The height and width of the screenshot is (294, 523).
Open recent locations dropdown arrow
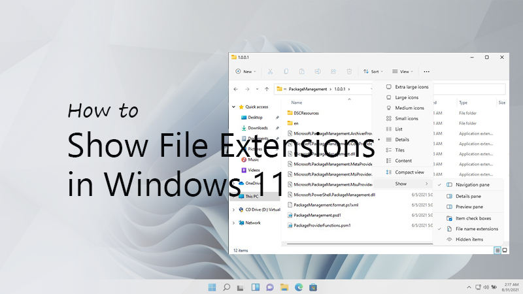point(257,89)
